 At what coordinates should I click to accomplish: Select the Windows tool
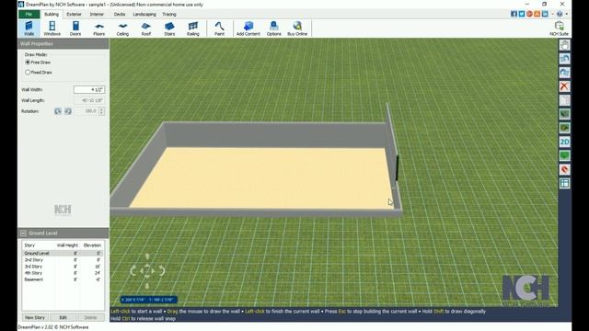tap(52, 29)
